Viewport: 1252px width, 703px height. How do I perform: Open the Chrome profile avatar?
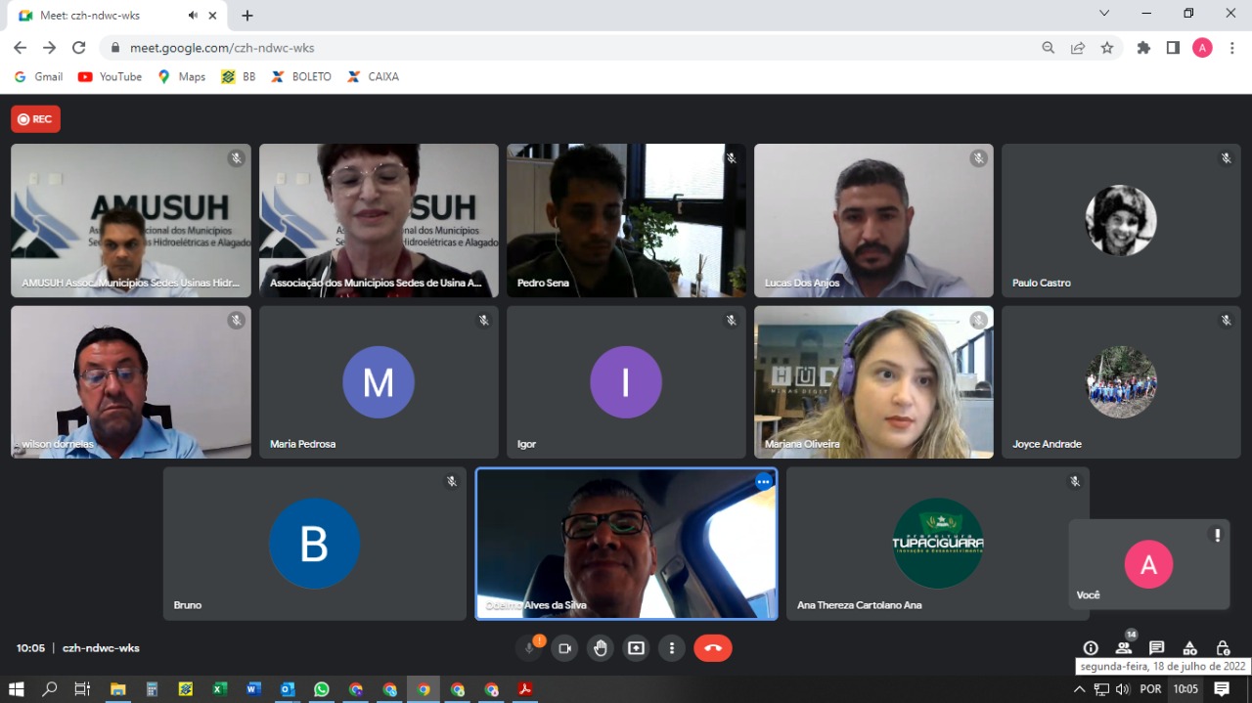point(1202,48)
